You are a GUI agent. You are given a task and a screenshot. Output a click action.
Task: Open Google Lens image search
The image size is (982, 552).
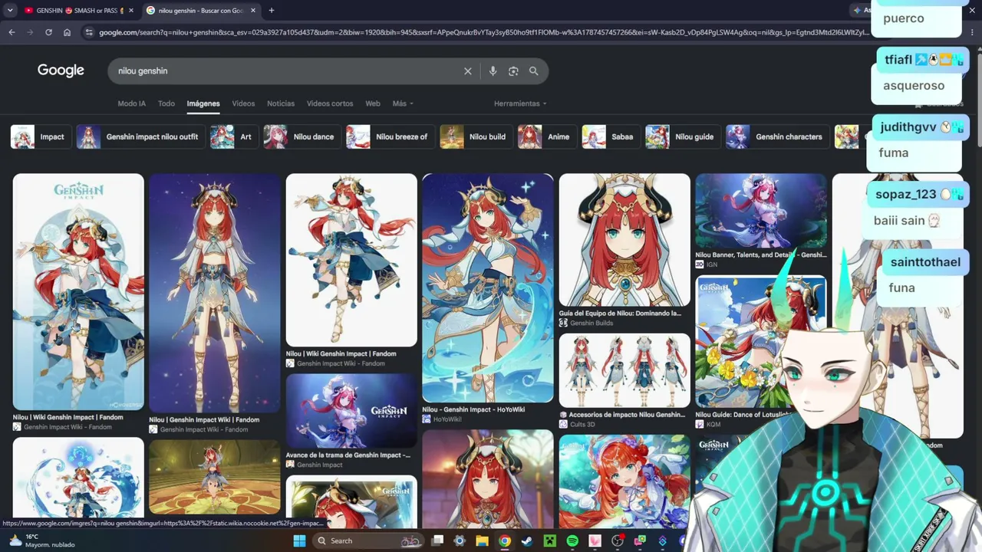[513, 71]
